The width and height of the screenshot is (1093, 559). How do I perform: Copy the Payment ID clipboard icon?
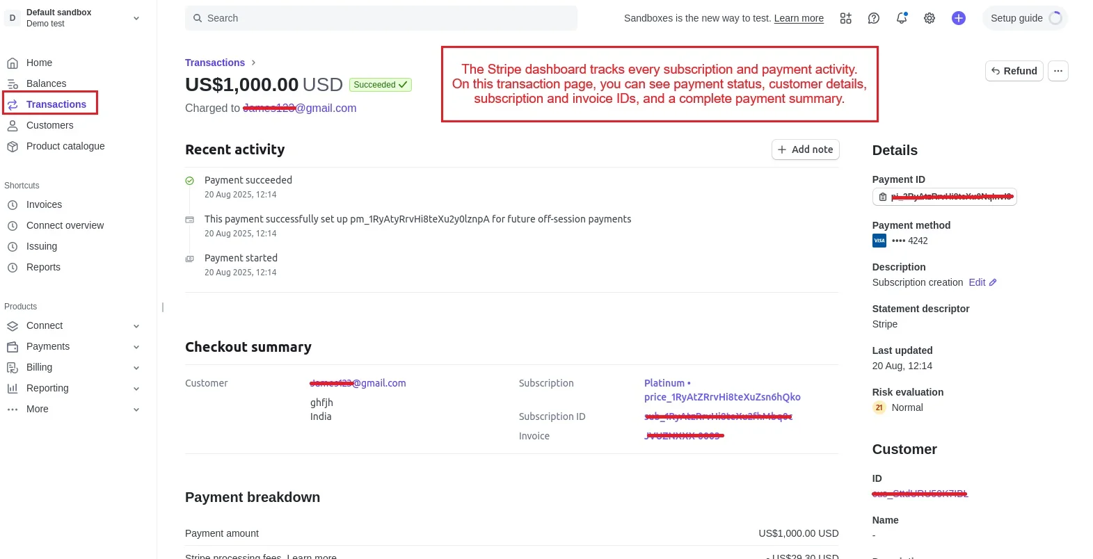[x=883, y=197]
